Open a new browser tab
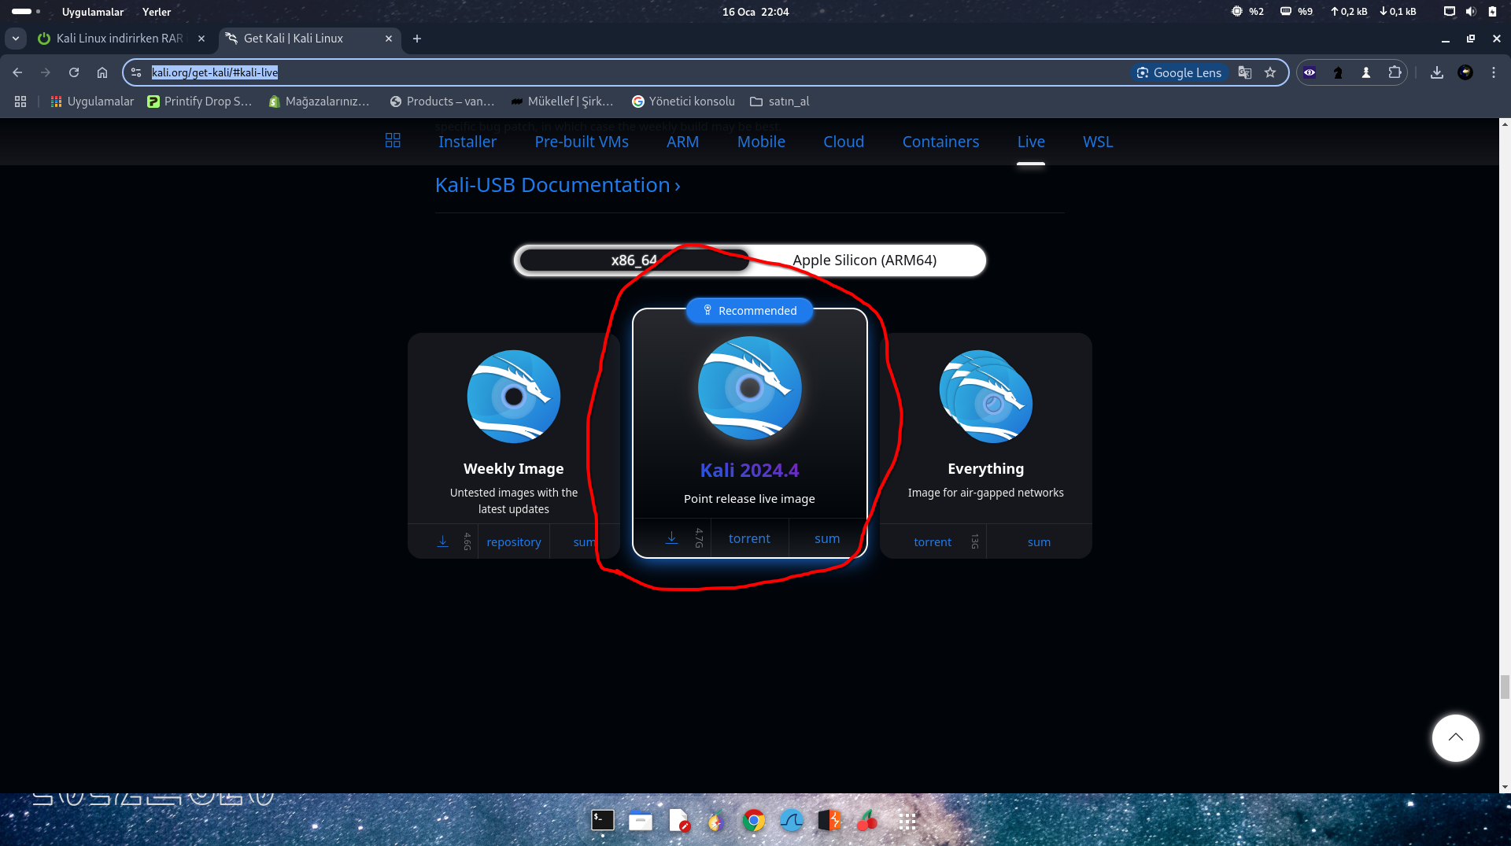 pos(417,39)
